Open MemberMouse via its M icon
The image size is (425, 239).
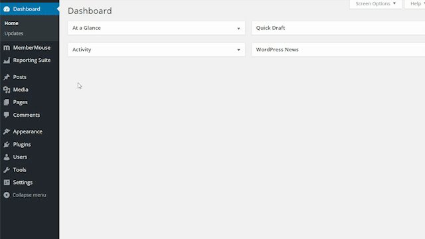click(7, 48)
